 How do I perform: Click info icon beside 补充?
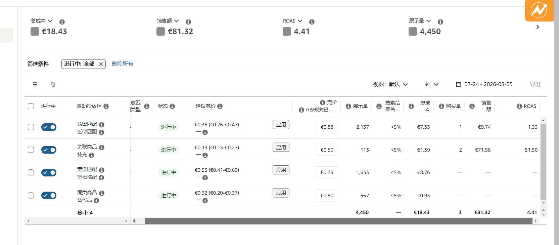[x=92, y=155]
